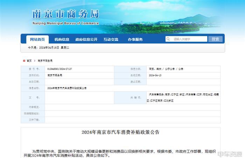Image resolution: width=245 pixels, height=158 pixels.
Task: Click the generation date 2024-04-15
Action: [155, 75]
